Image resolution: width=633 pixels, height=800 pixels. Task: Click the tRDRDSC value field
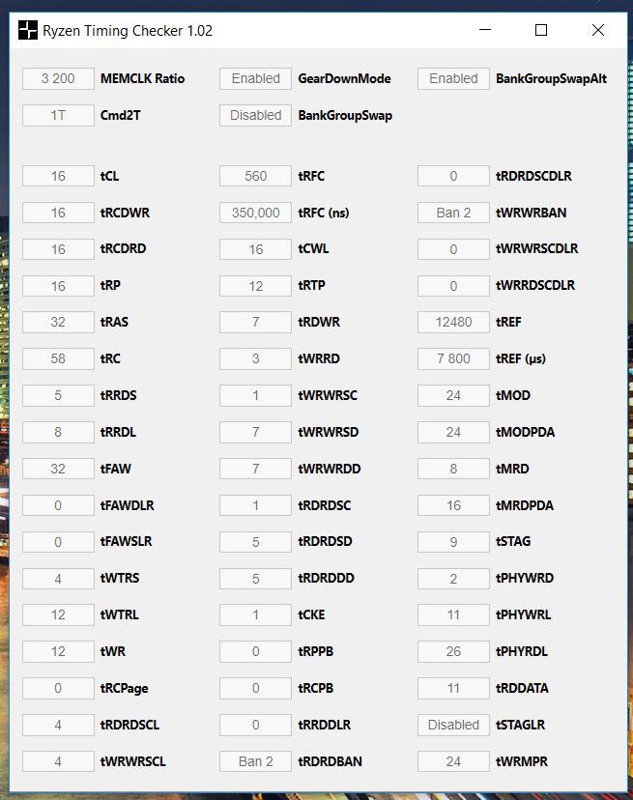pos(256,505)
